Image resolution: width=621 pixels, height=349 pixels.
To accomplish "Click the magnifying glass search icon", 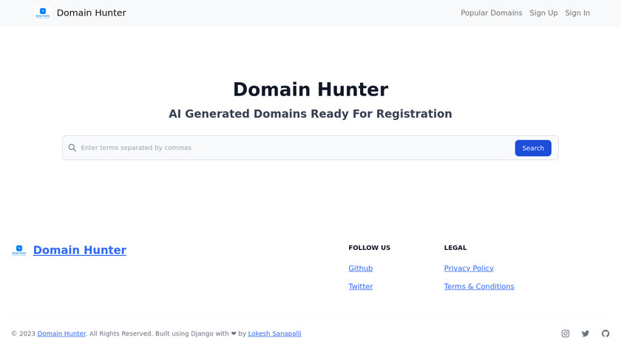I will pos(72,148).
